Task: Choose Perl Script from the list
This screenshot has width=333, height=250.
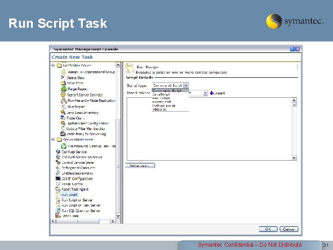Action: 170,98
